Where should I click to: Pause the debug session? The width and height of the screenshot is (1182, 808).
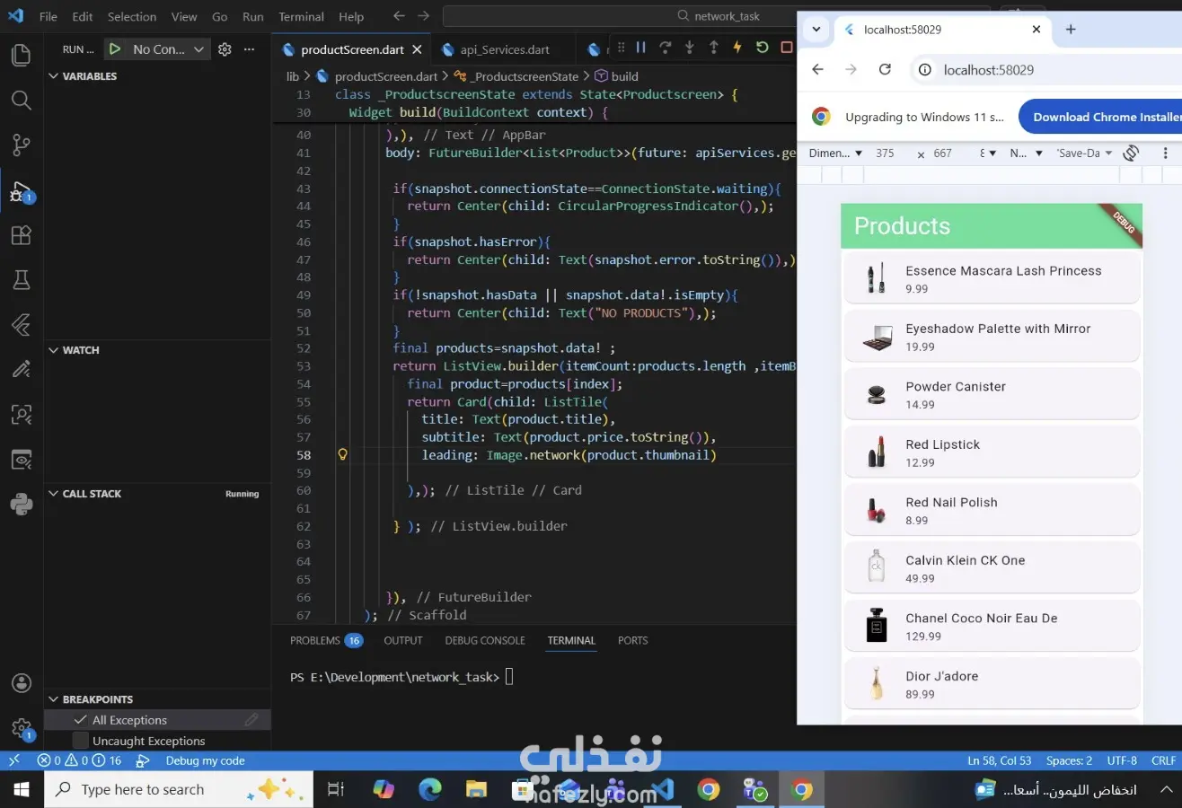click(641, 48)
